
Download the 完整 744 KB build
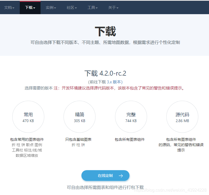click(x=131, y=117)
